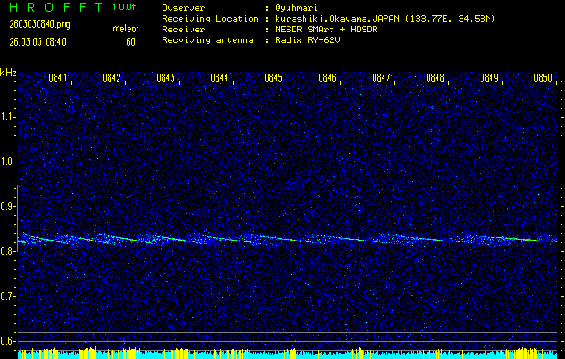Pick the 0847 time marker

click(381, 78)
